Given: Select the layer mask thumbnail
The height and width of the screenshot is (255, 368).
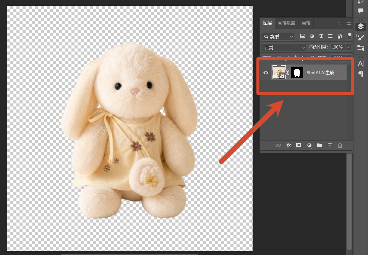Looking at the screenshot, I should pyautogui.click(x=297, y=72).
